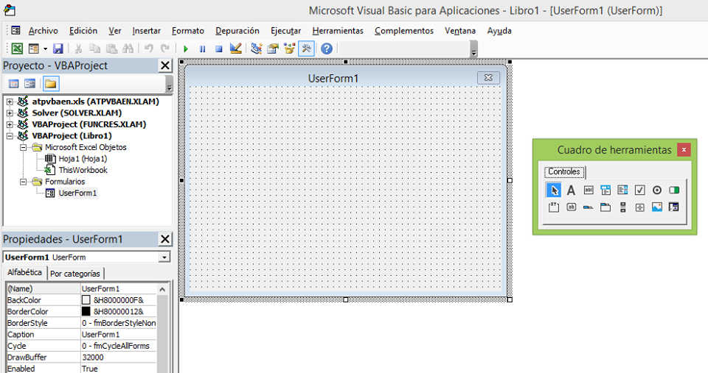Select the ToggleButton control in the toolbox
Screen dimensions: 708x373
[x=674, y=190]
